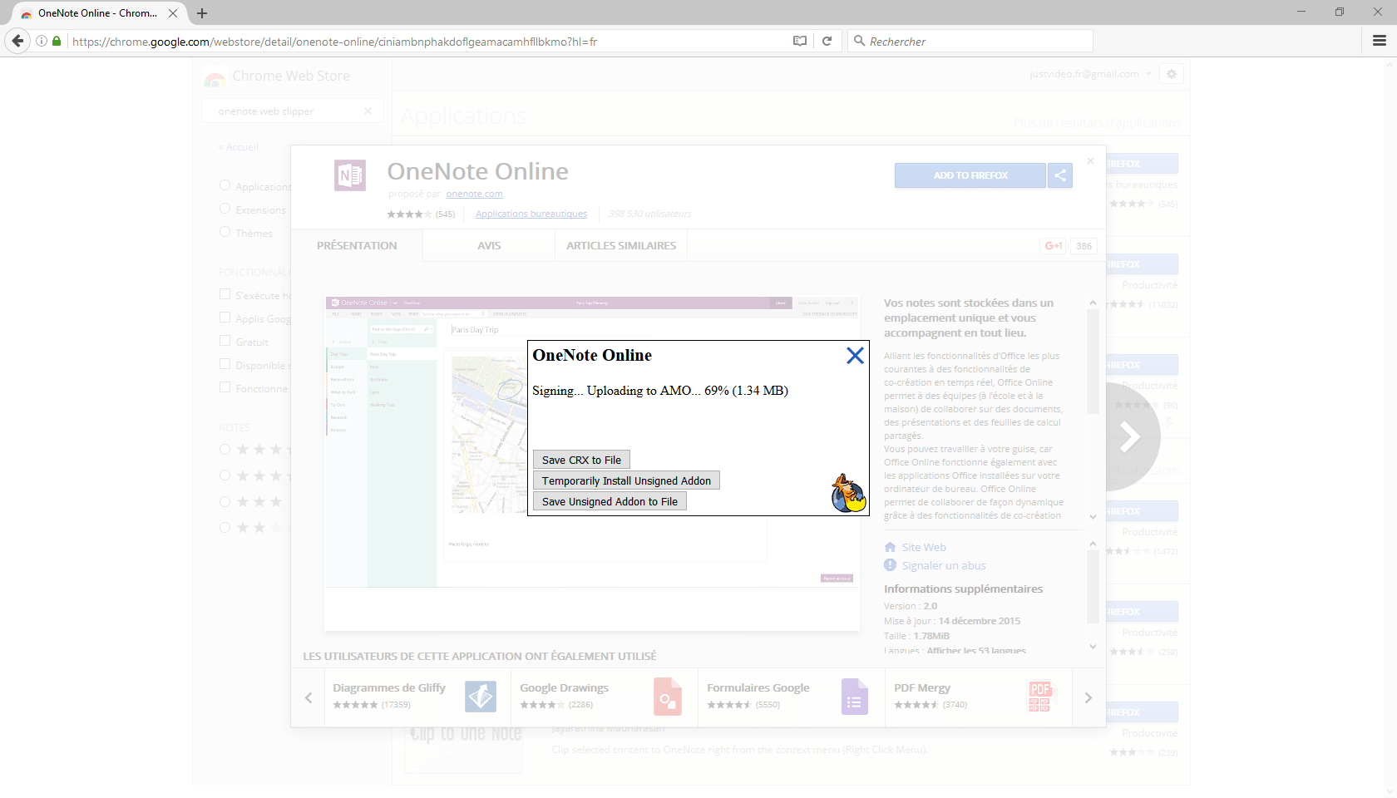Switch to AVIS tab

(x=489, y=245)
